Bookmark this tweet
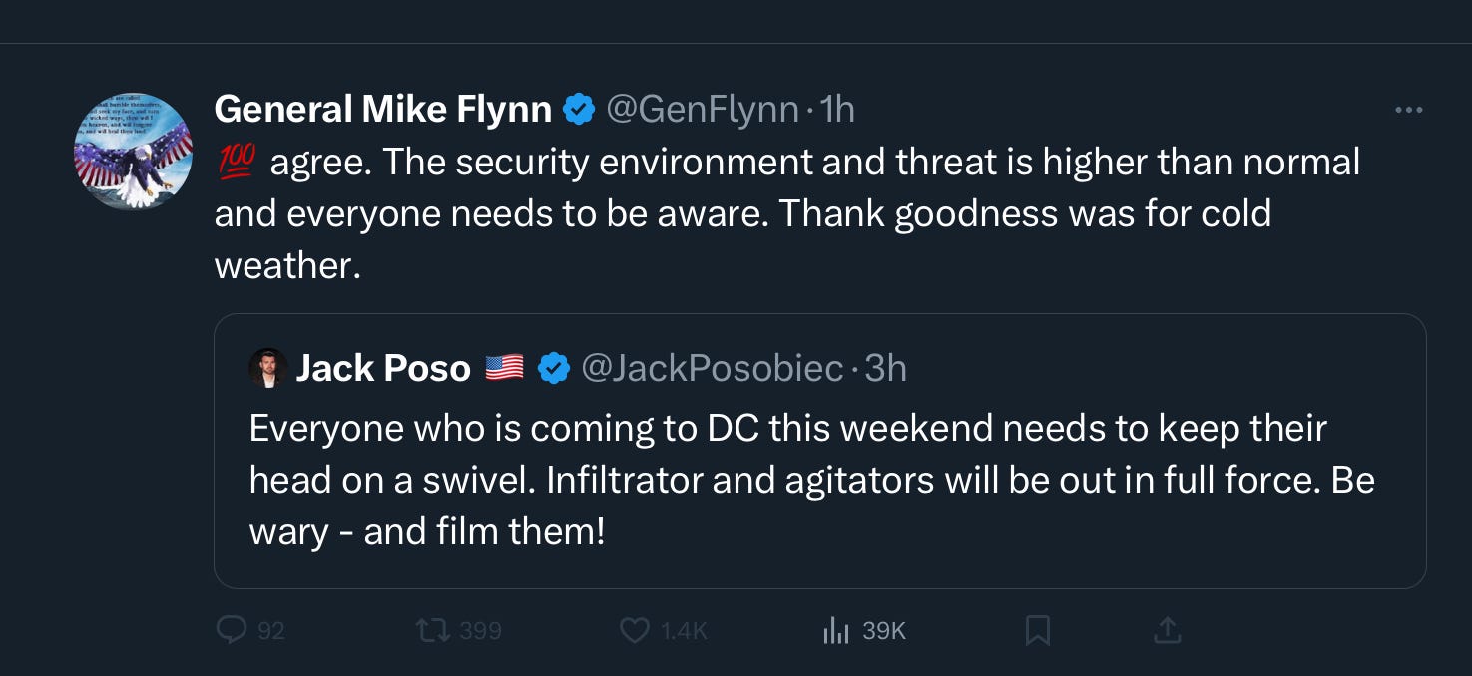 pos(1038,630)
